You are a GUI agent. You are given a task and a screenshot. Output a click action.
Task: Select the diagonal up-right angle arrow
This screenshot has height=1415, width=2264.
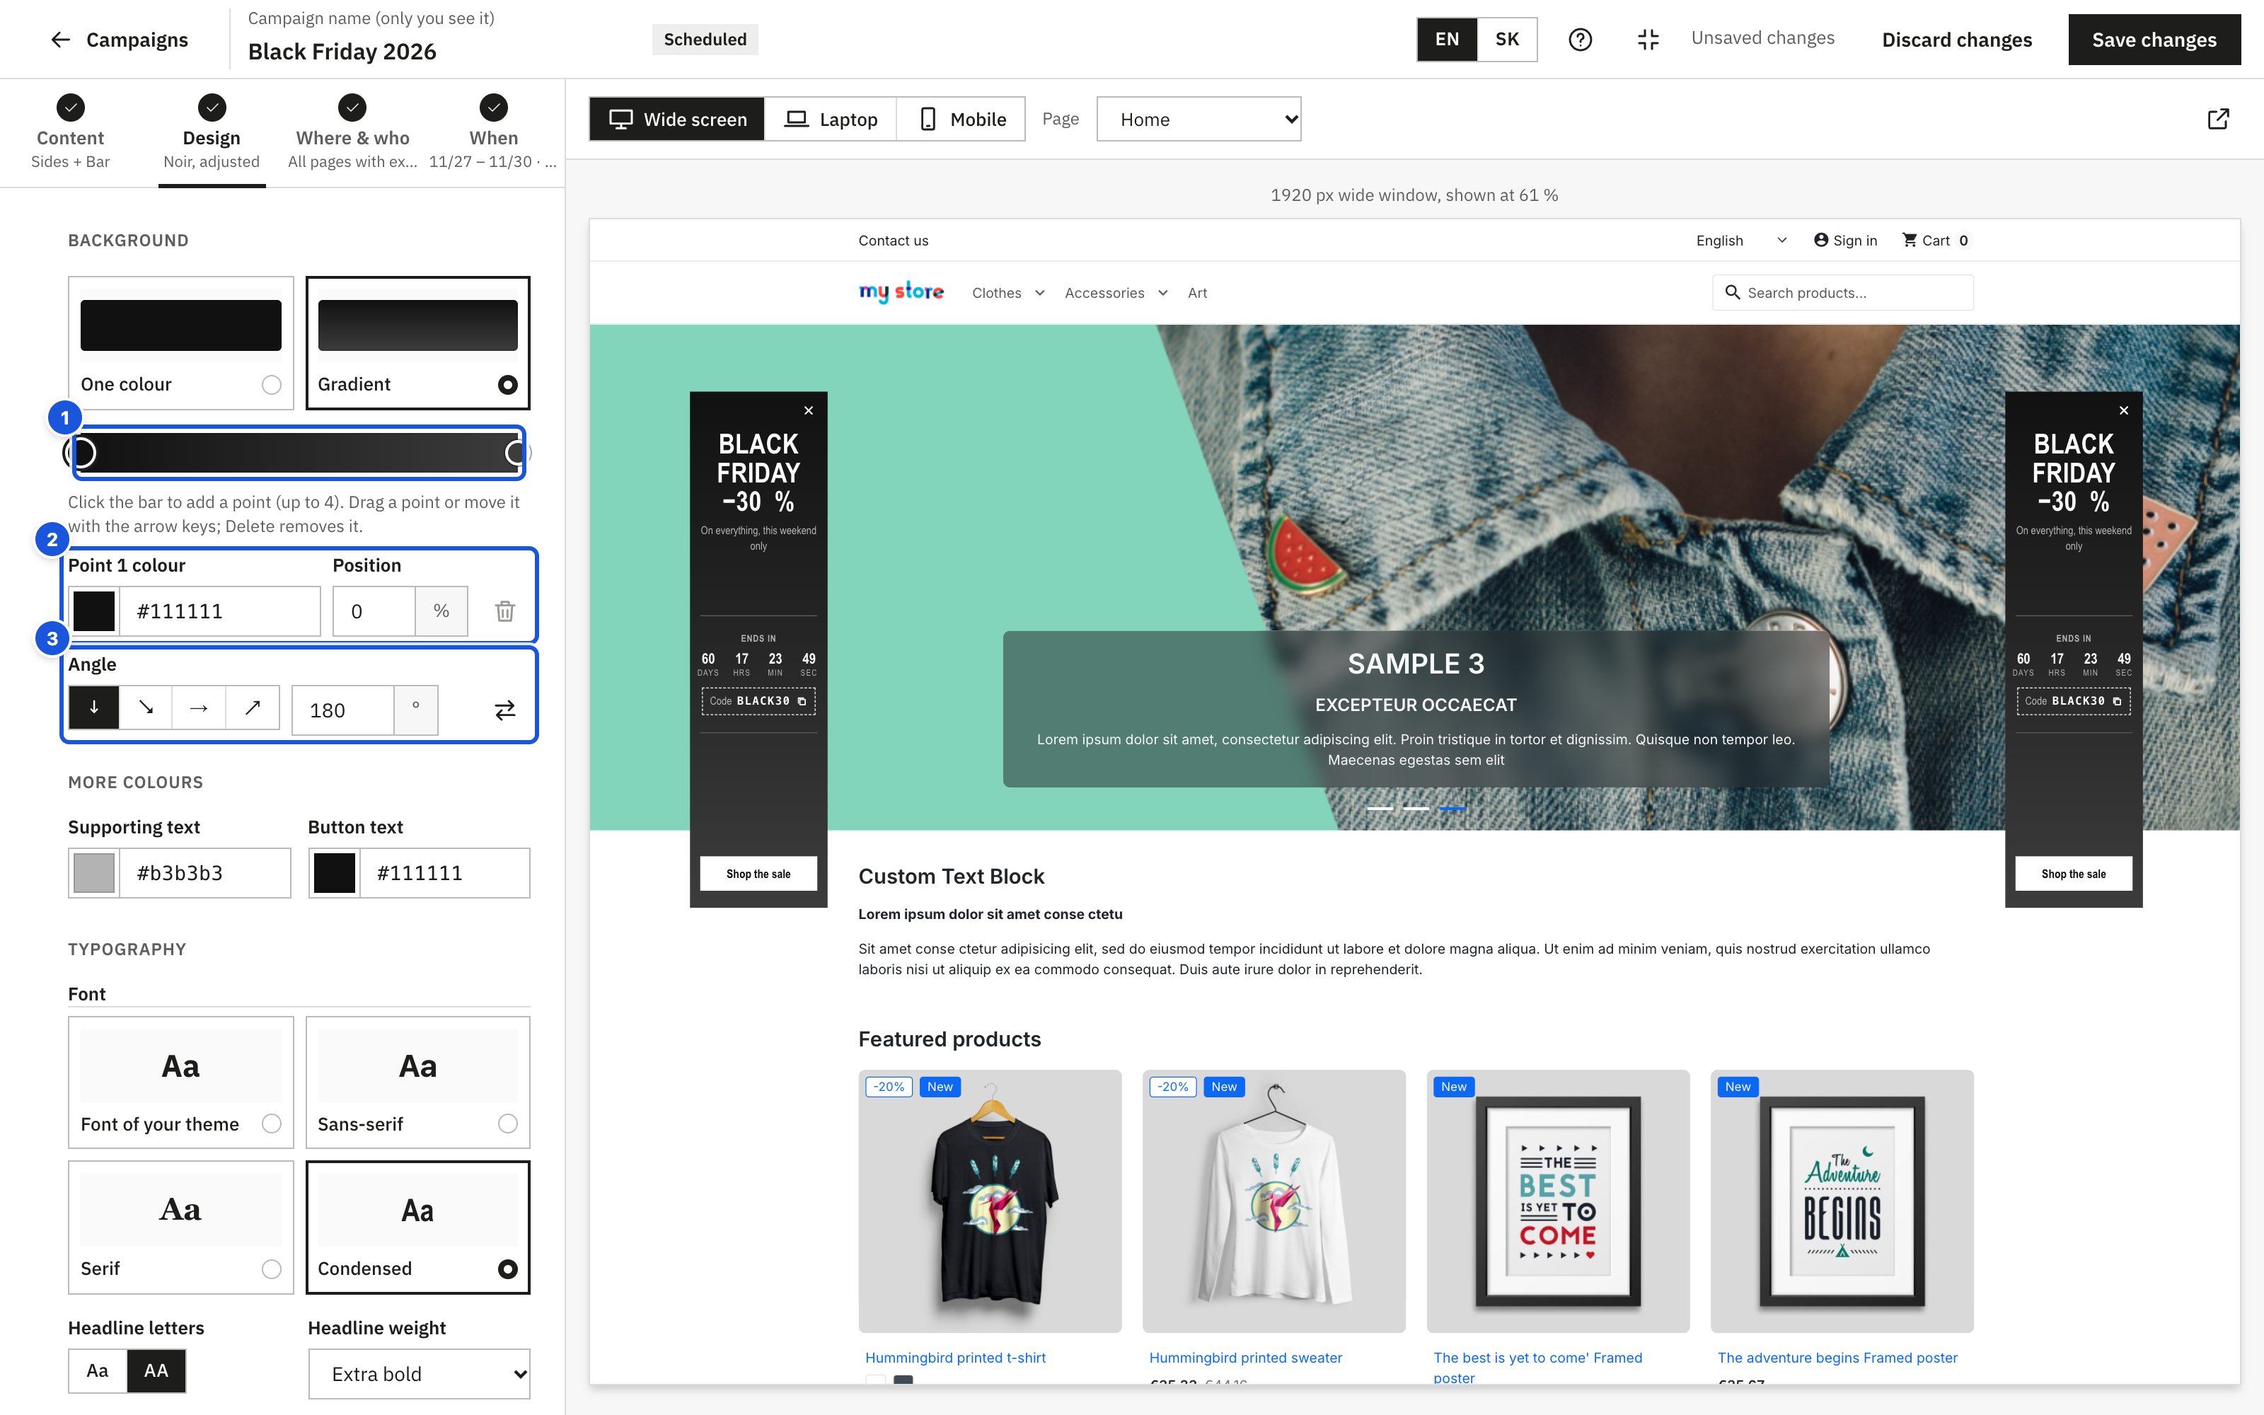[x=253, y=708]
